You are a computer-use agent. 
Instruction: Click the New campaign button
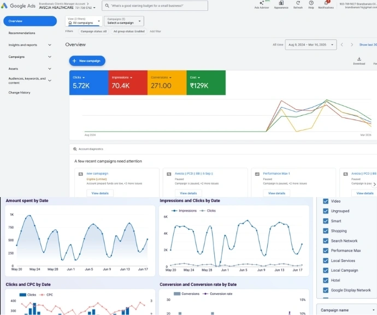pos(87,61)
